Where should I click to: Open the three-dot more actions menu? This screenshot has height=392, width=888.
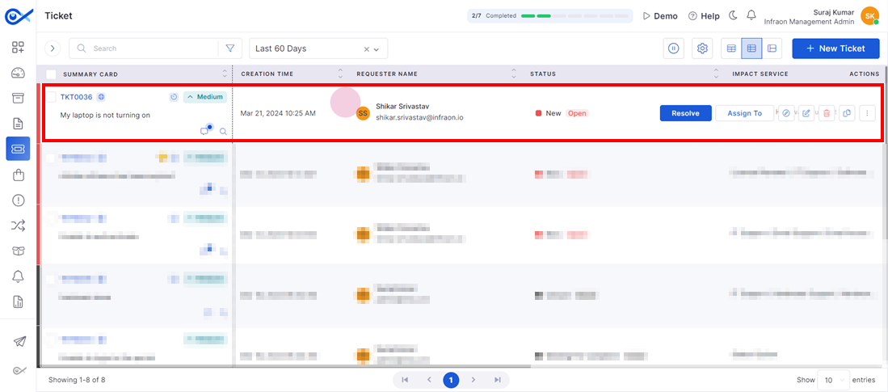coord(867,113)
